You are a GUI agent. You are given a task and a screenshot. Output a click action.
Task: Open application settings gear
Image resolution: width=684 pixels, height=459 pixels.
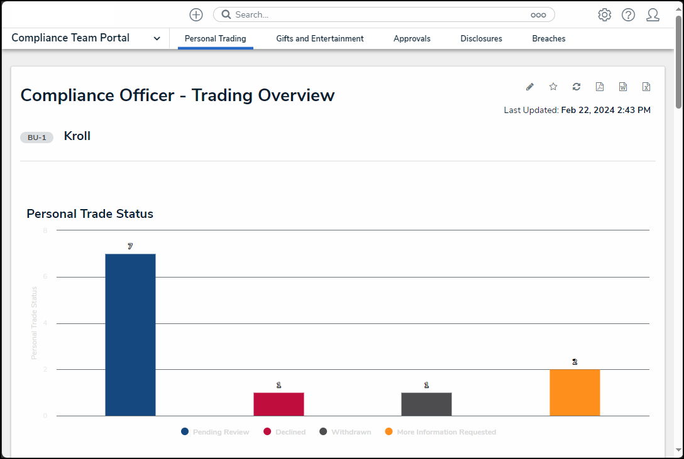pyautogui.click(x=604, y=14)
